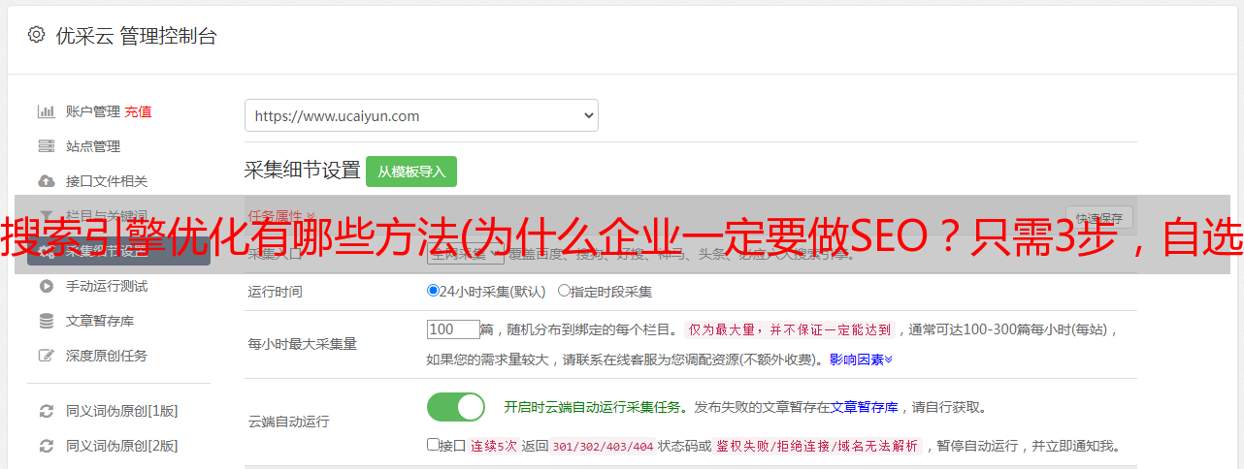Open 接口文件相关 menu item
The height and width of the screenshot is (469, 1244).
point(107,181)
